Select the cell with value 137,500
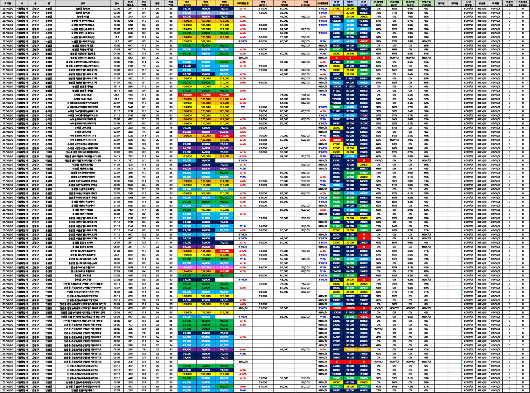Viewport: 530px width, 393px height. click(225, 181)
